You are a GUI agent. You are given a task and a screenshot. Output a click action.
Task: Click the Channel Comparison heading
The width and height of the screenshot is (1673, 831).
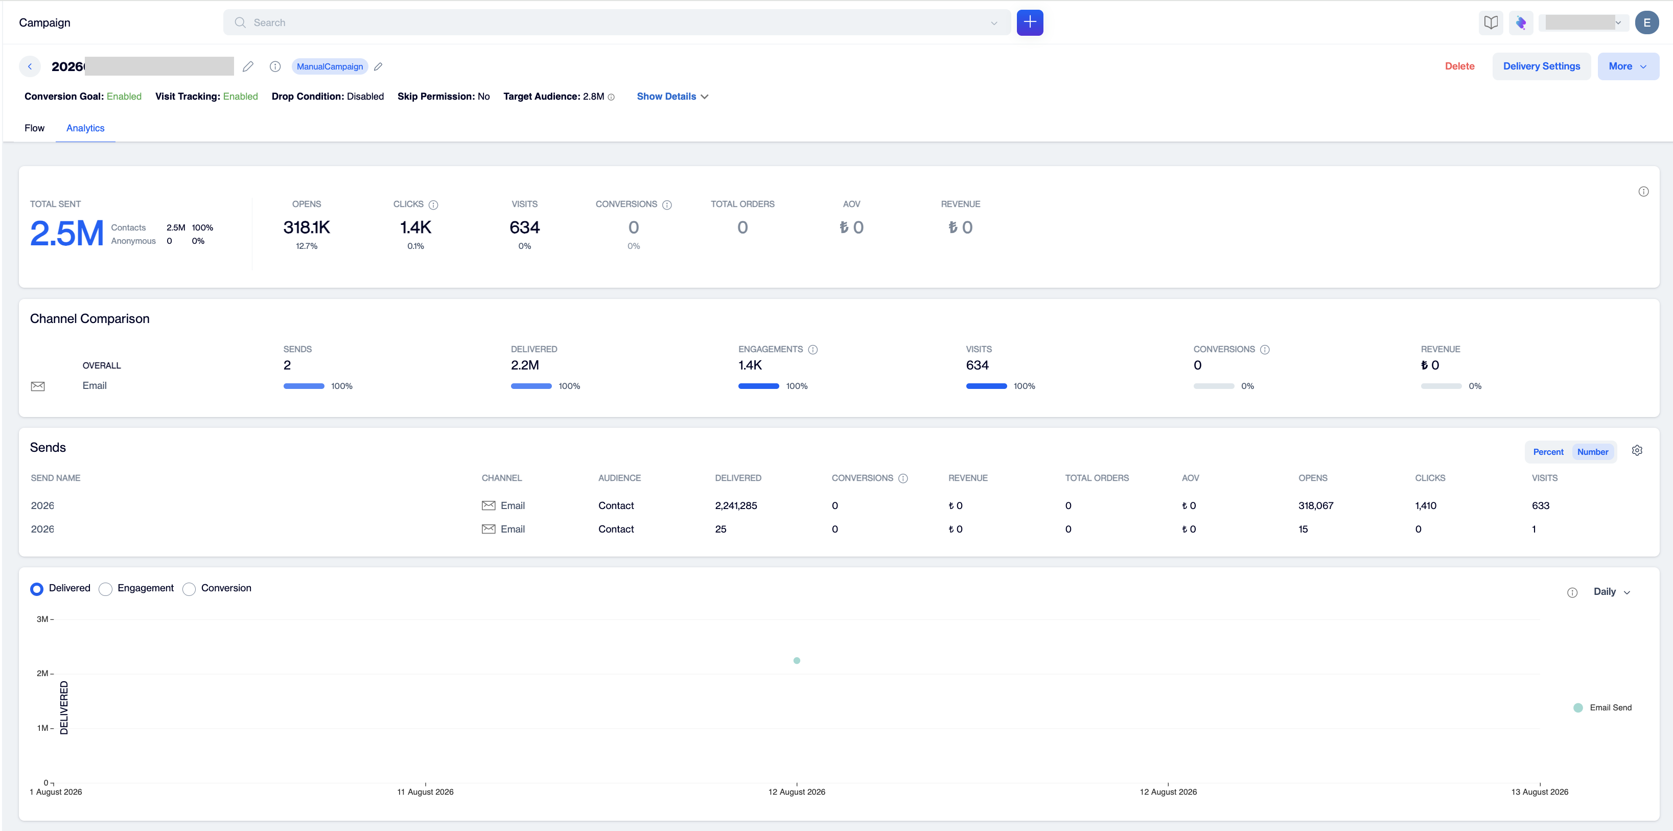pyautogui.click(x=89, y=319)
